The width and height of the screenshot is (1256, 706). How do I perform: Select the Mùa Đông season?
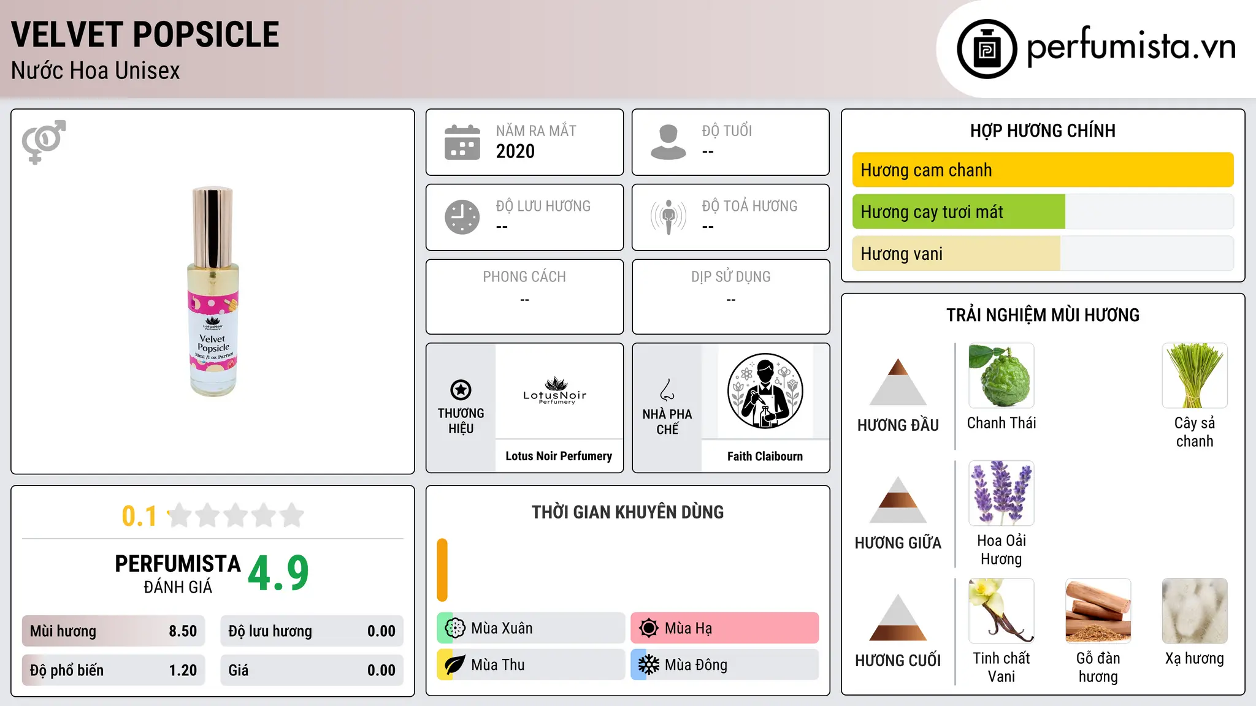(725, 665)
